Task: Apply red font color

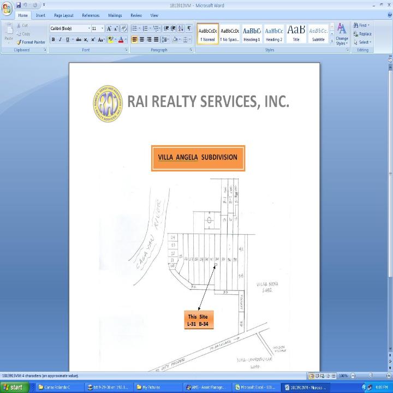Action: (x=121, y=40)
